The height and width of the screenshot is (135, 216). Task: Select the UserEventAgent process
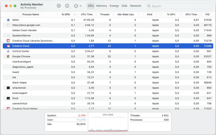click(x=22, y=62)
